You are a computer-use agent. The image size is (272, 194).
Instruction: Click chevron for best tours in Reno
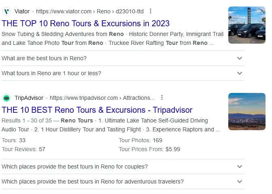tap(240, 58)
